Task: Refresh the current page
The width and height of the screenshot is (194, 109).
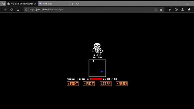Action: [12, 9]
